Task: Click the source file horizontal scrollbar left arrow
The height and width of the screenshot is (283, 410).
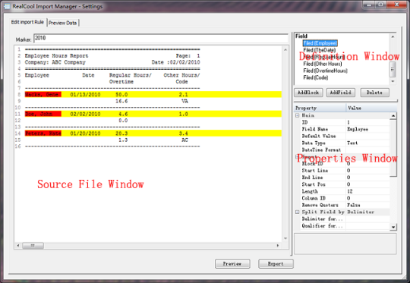Action: 18,245
